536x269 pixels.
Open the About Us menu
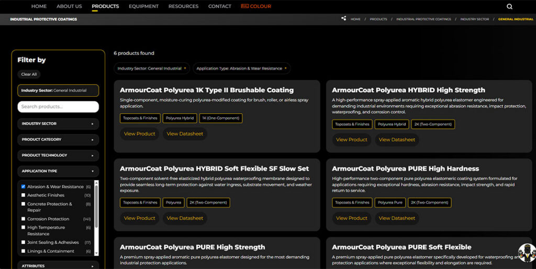pos(69,6)
